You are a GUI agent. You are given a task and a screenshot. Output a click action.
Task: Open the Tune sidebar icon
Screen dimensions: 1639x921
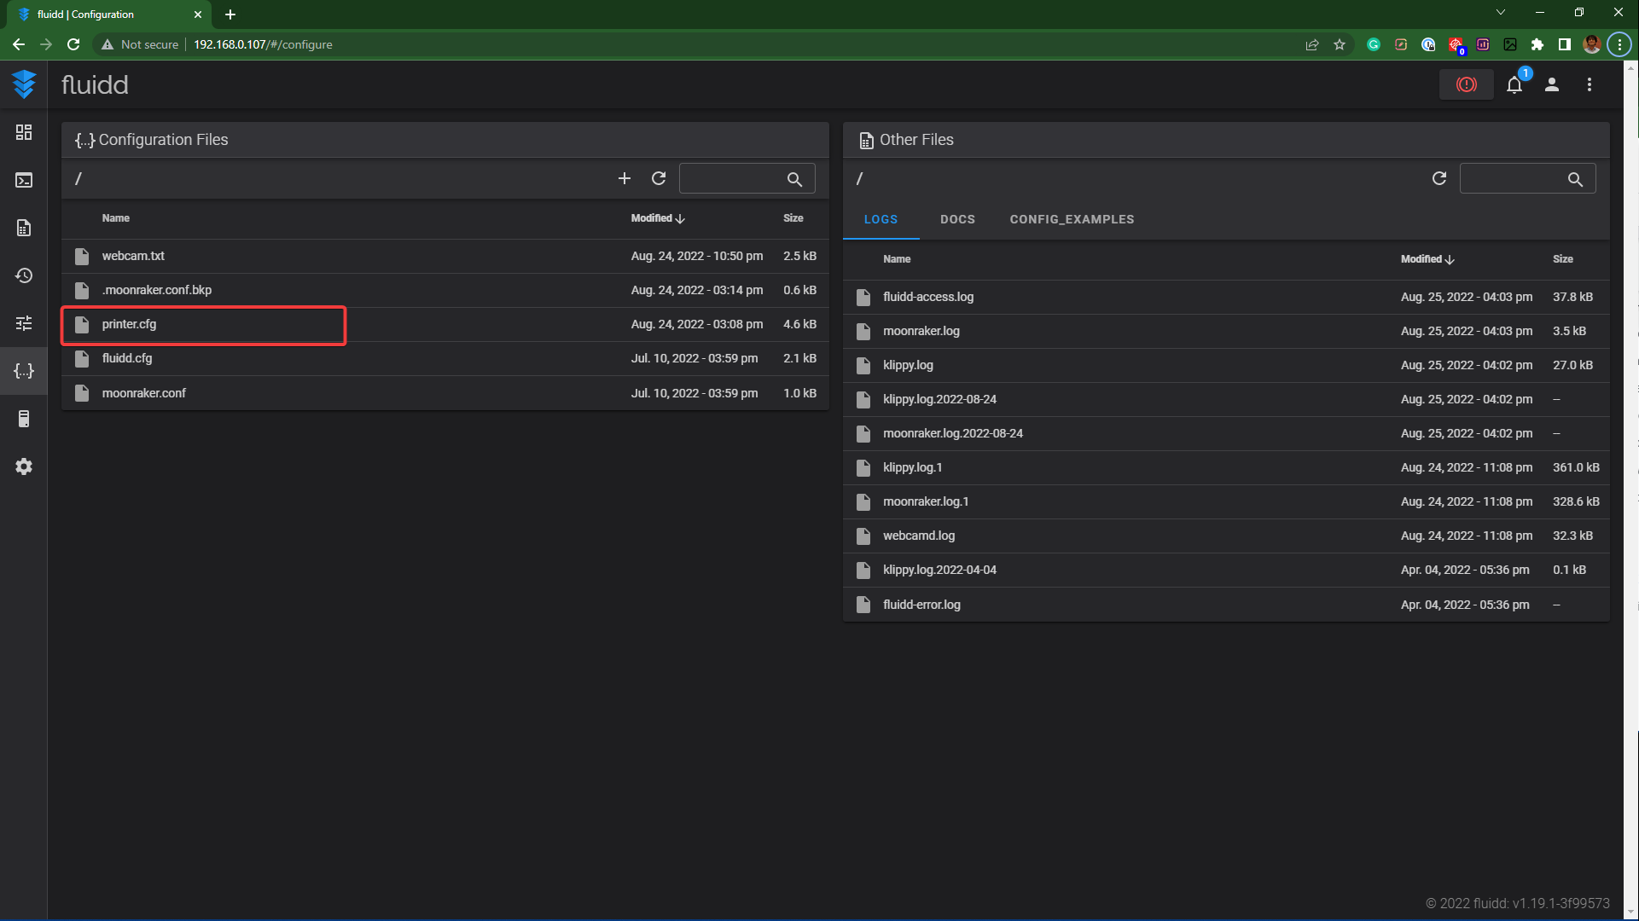[x=24, y=323]
